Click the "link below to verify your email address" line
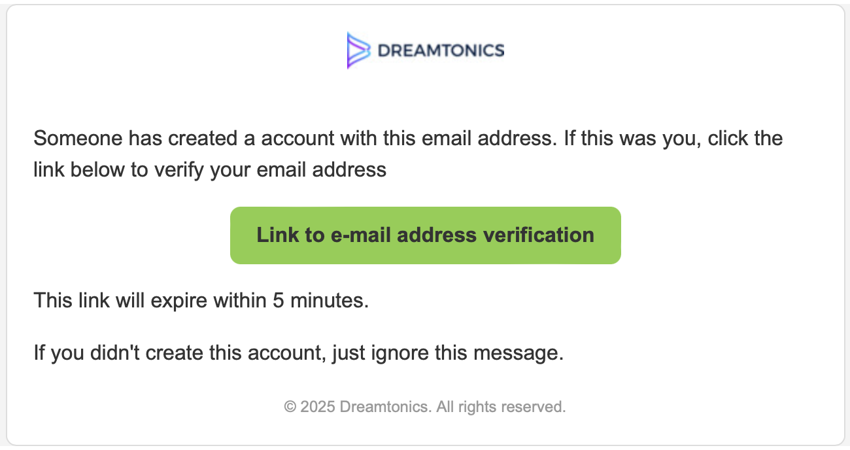This screenshot has height=450, width=850. coord(210,170)
